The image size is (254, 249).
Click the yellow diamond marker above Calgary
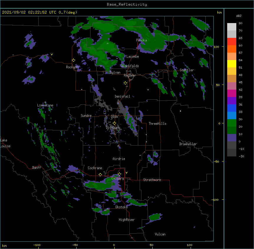tap(119, 174)
